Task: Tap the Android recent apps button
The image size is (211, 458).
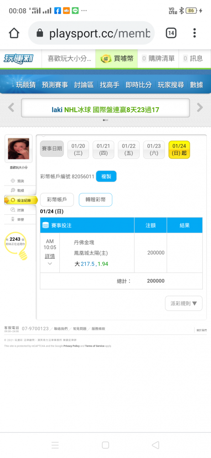Action: [55, 445]
